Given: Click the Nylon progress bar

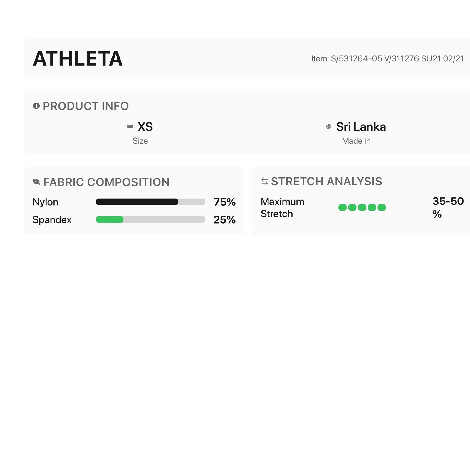Looking at the screenshot, I should point(150,202).
